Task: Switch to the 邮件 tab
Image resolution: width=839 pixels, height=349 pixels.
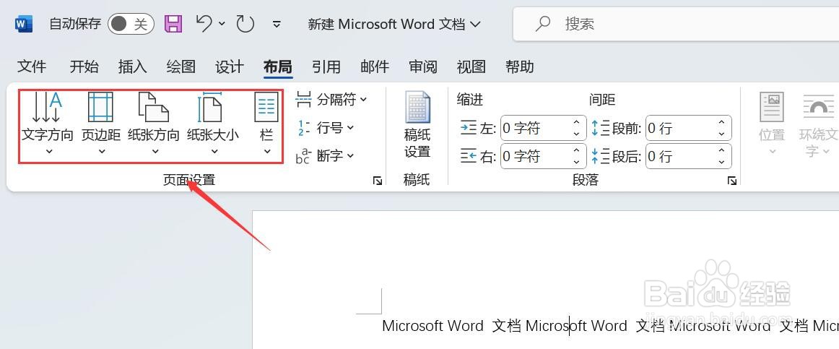Action: coord(375,66)
